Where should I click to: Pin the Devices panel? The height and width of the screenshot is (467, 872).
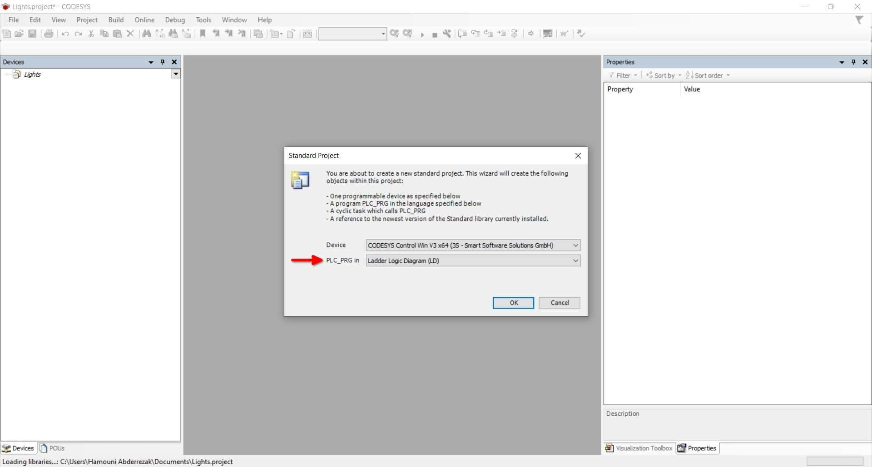coord(163,62)
